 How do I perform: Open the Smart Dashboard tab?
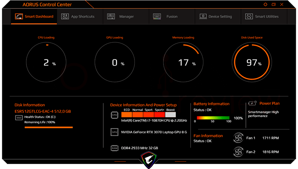(x=34, y=16)
